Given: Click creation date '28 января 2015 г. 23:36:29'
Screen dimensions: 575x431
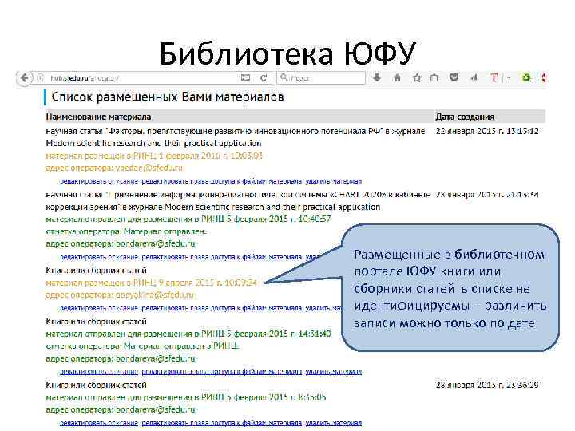Looking at the screenshot, I should point(487,385).
